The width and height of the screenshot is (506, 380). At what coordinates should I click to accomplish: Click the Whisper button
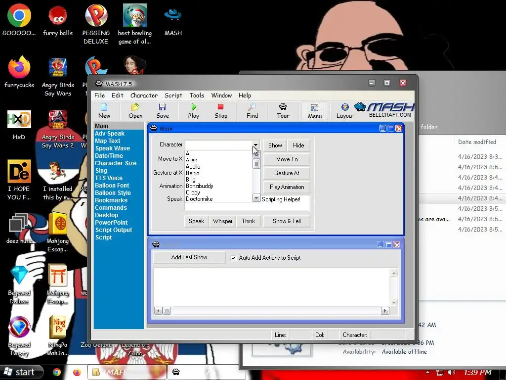[x=222, y=221]
